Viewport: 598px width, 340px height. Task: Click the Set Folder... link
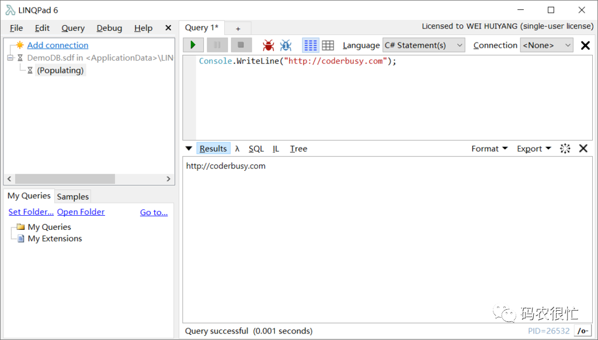point(31,212)
